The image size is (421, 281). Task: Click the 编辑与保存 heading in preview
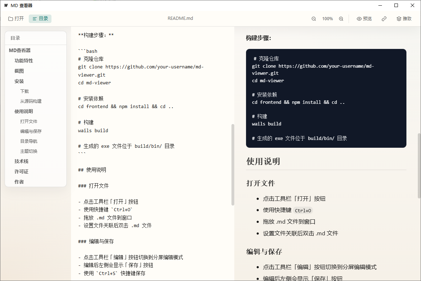[264, 252]
